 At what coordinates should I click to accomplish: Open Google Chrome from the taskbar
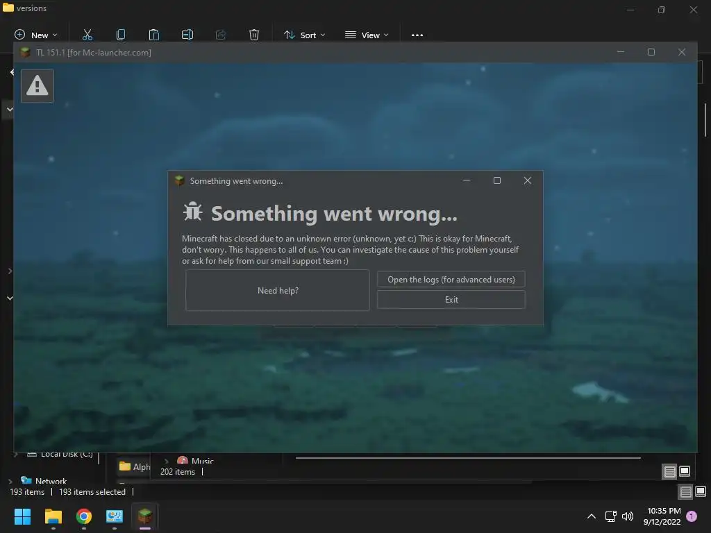[x=84, y=516]
